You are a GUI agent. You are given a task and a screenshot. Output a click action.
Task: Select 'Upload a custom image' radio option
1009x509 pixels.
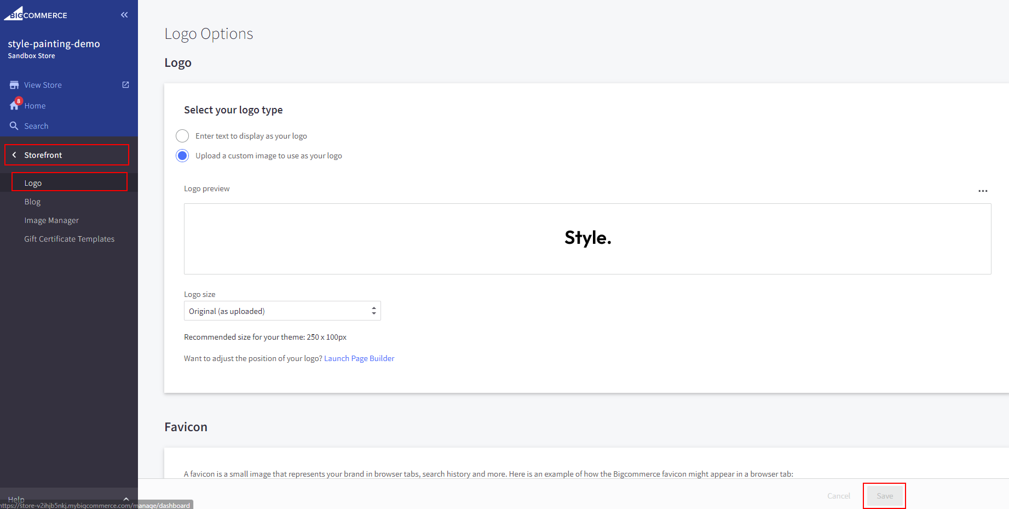[182, 156]
